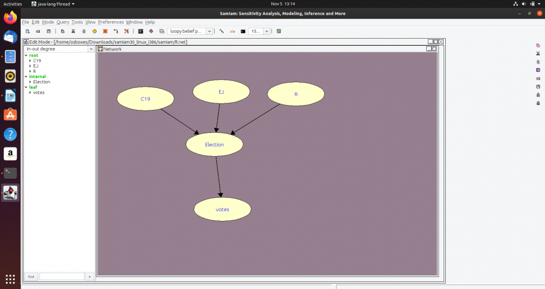
Task: Click the search text field beside find
Action: (62, 276)
